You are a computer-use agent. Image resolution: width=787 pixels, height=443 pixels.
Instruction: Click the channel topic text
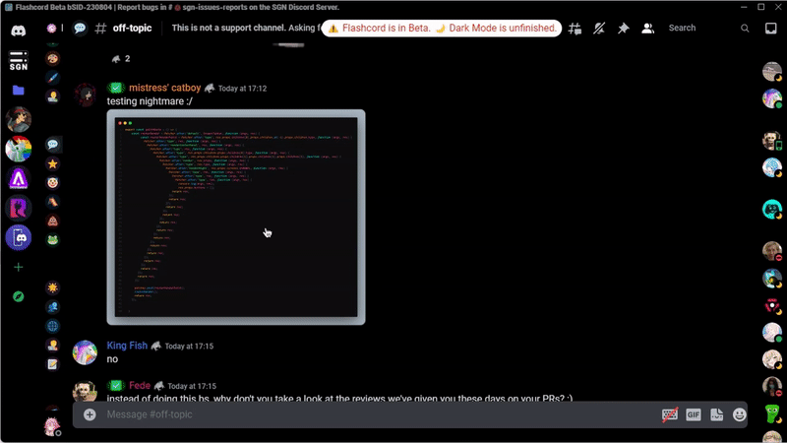coord(245,28)
